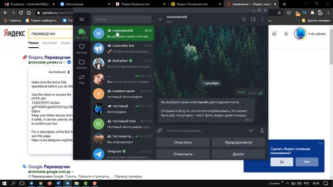Open the Windows notification center icon
Screen dimensions: 333x187
[325, 183]
